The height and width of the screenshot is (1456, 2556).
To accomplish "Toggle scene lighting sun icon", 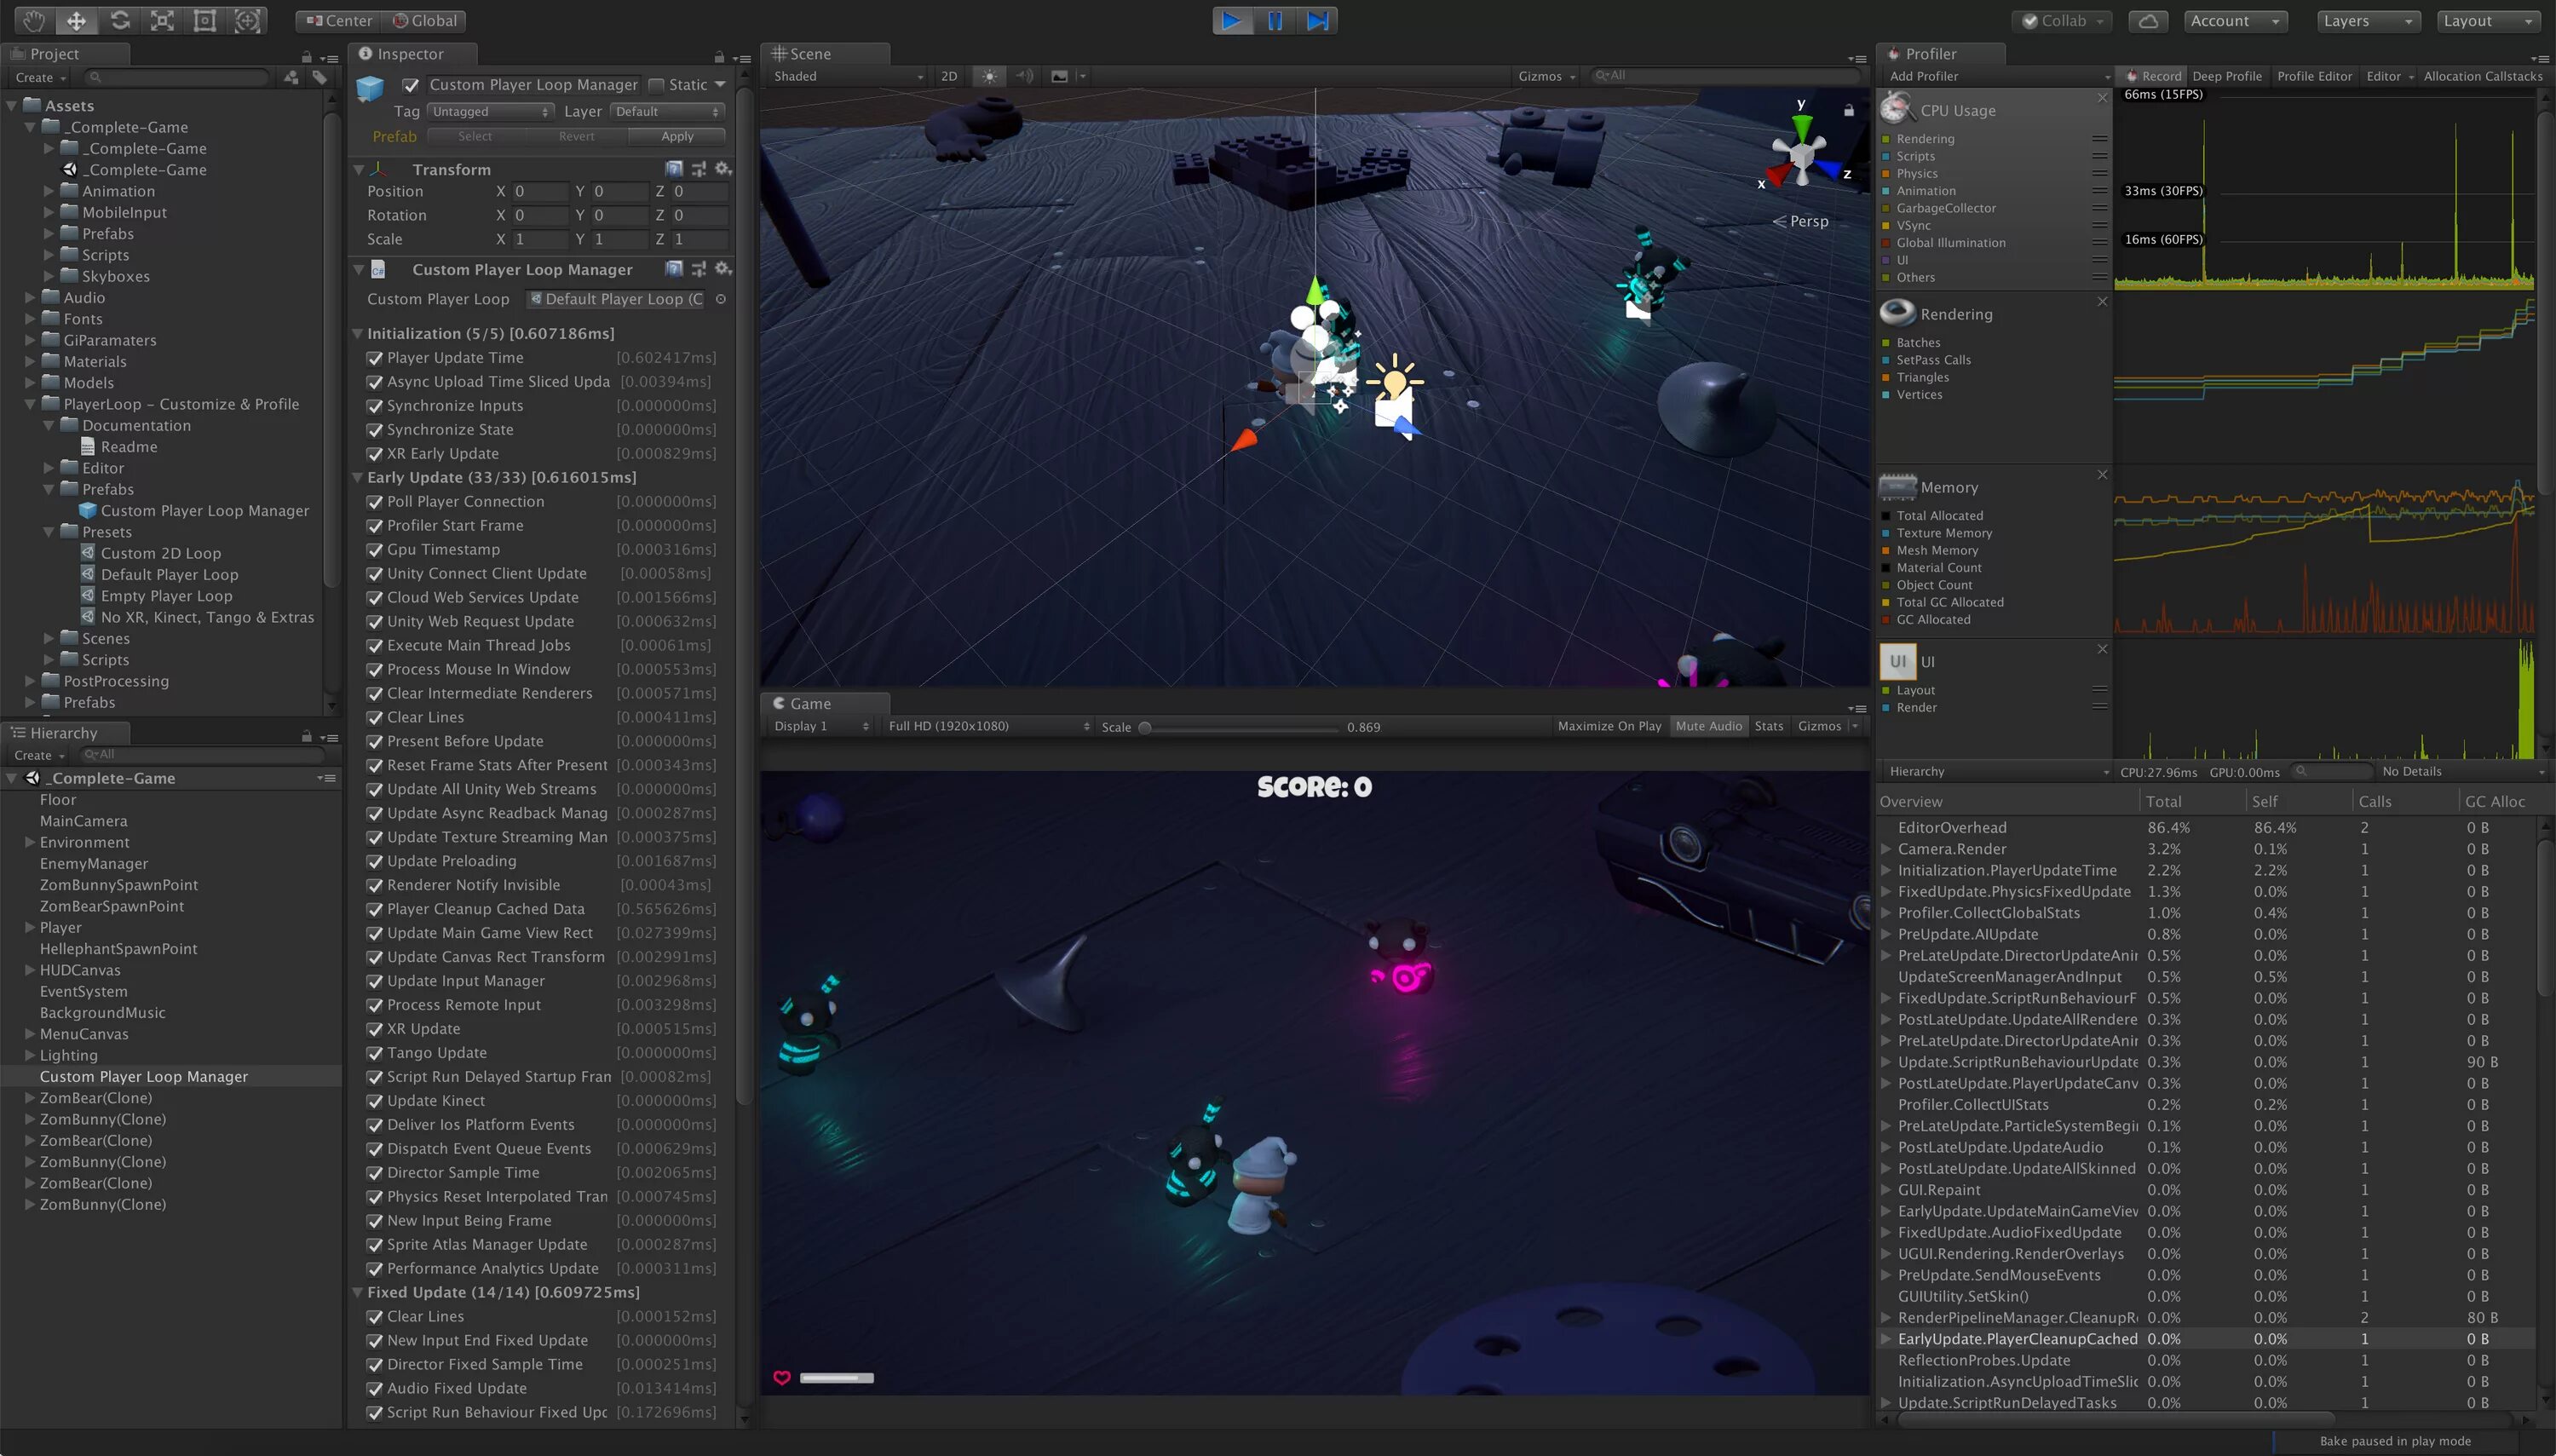I will pos(988,76).
